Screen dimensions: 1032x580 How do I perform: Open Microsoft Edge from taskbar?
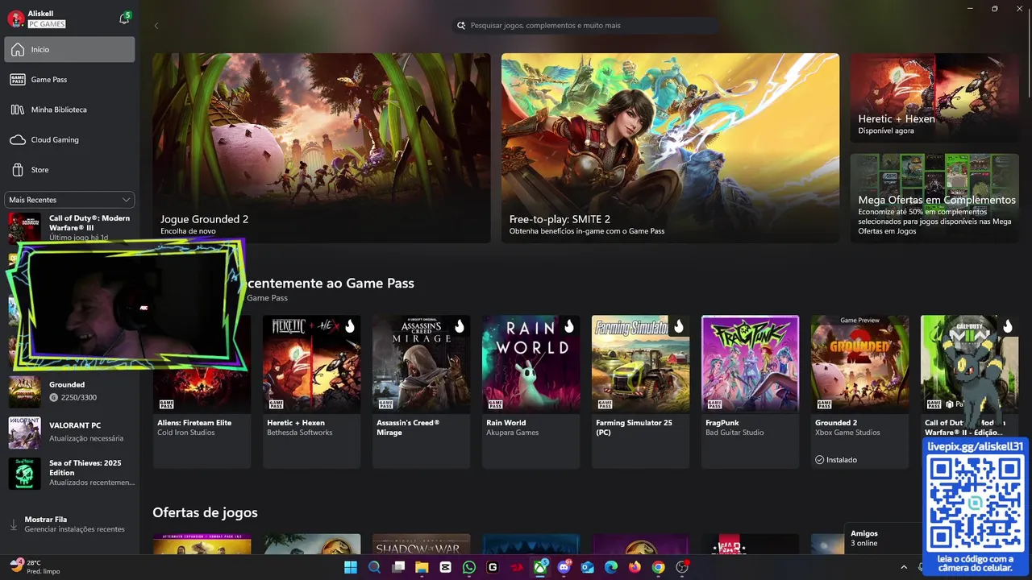coord(611,567)
